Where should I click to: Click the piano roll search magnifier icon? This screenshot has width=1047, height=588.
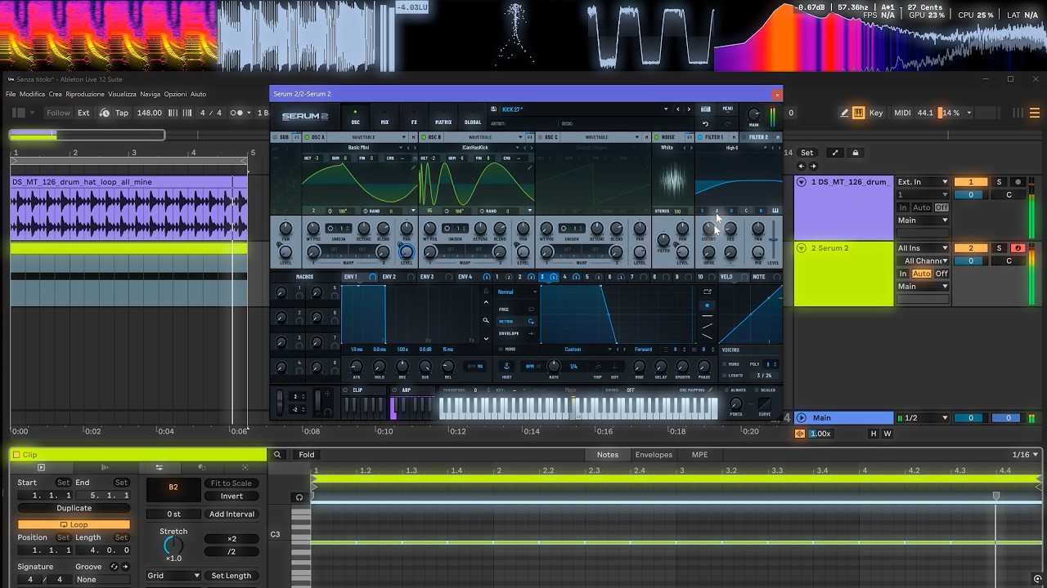coord(277,455)
